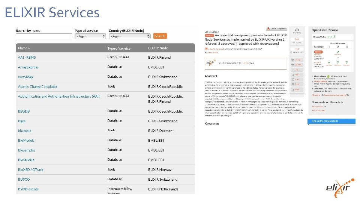Image resolution: width=360 pixels, height=202 pixels.
Task: Open the BioModels service link
Action: [x=26, y=141]
